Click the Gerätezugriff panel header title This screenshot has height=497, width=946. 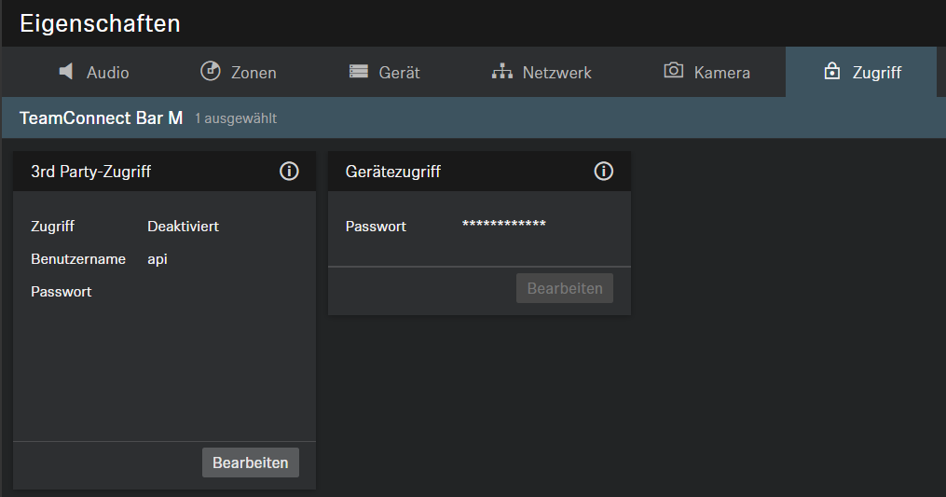pyautogui.click(x=392, y=172)
